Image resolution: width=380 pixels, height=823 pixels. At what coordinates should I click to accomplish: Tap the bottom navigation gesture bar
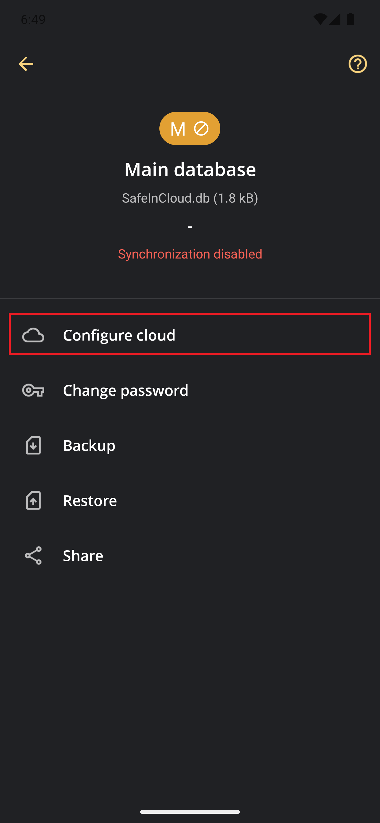coord(190,812)
